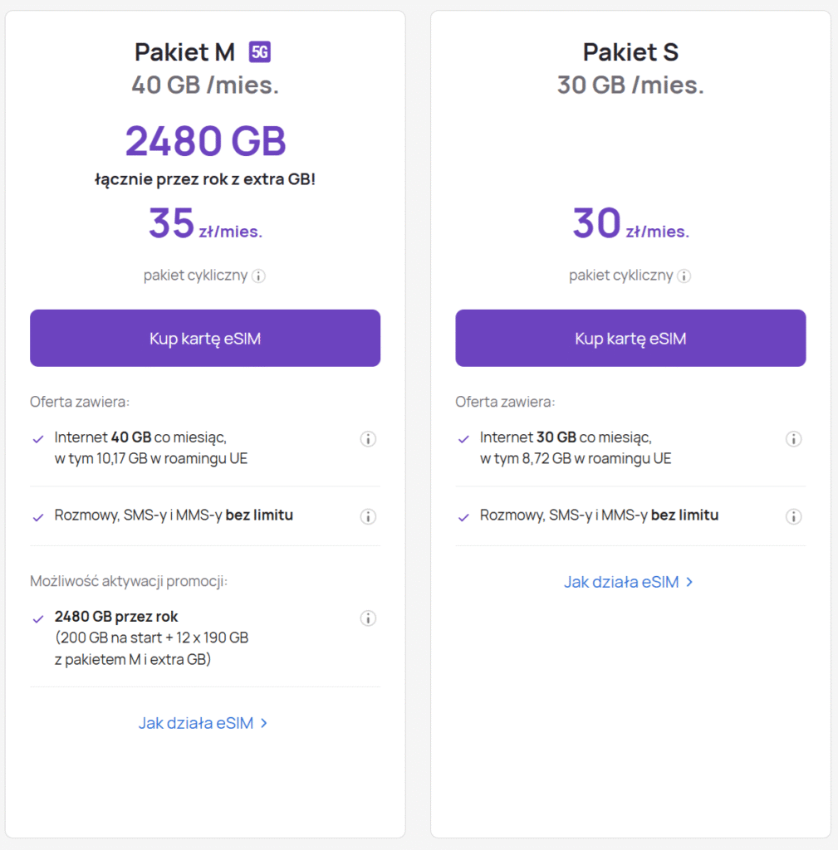Open 'Jak działa eSIM' link under Pakiet M
The width and height of the screenshot is (838, 850).
tap(196, 723)
